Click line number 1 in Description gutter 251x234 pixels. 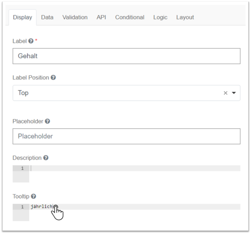23,168
